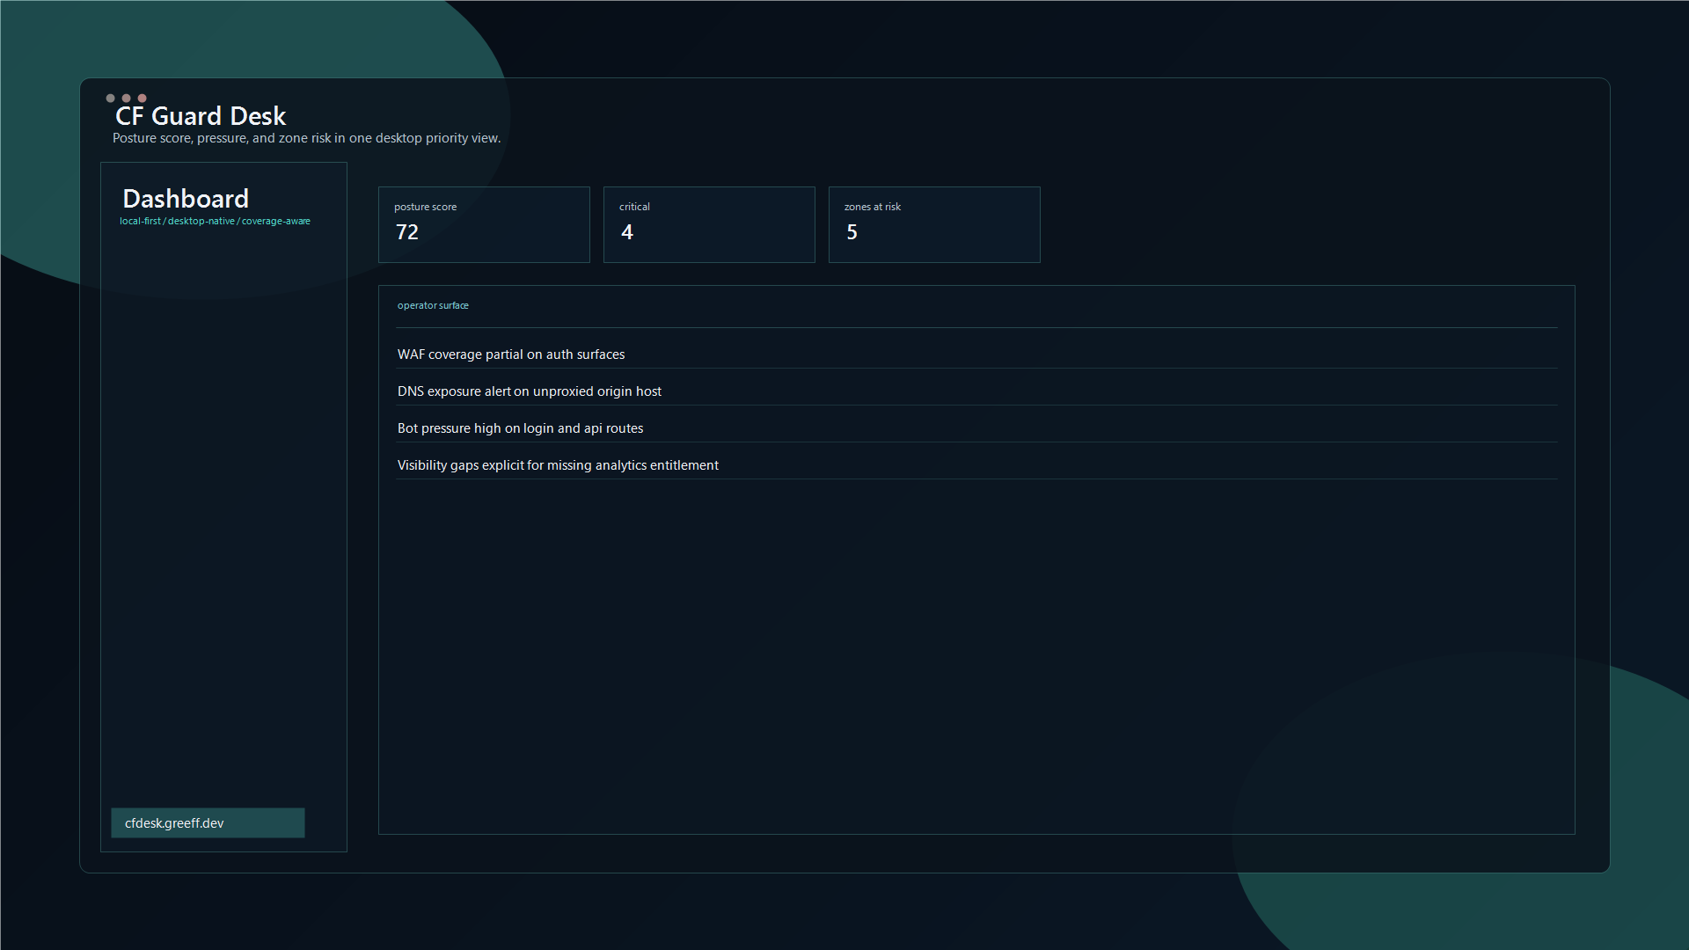Image resolution: width=1689 pixels, height=950 pixels.
Task: Click the priority view subtitle text
Action: [306, 138]
